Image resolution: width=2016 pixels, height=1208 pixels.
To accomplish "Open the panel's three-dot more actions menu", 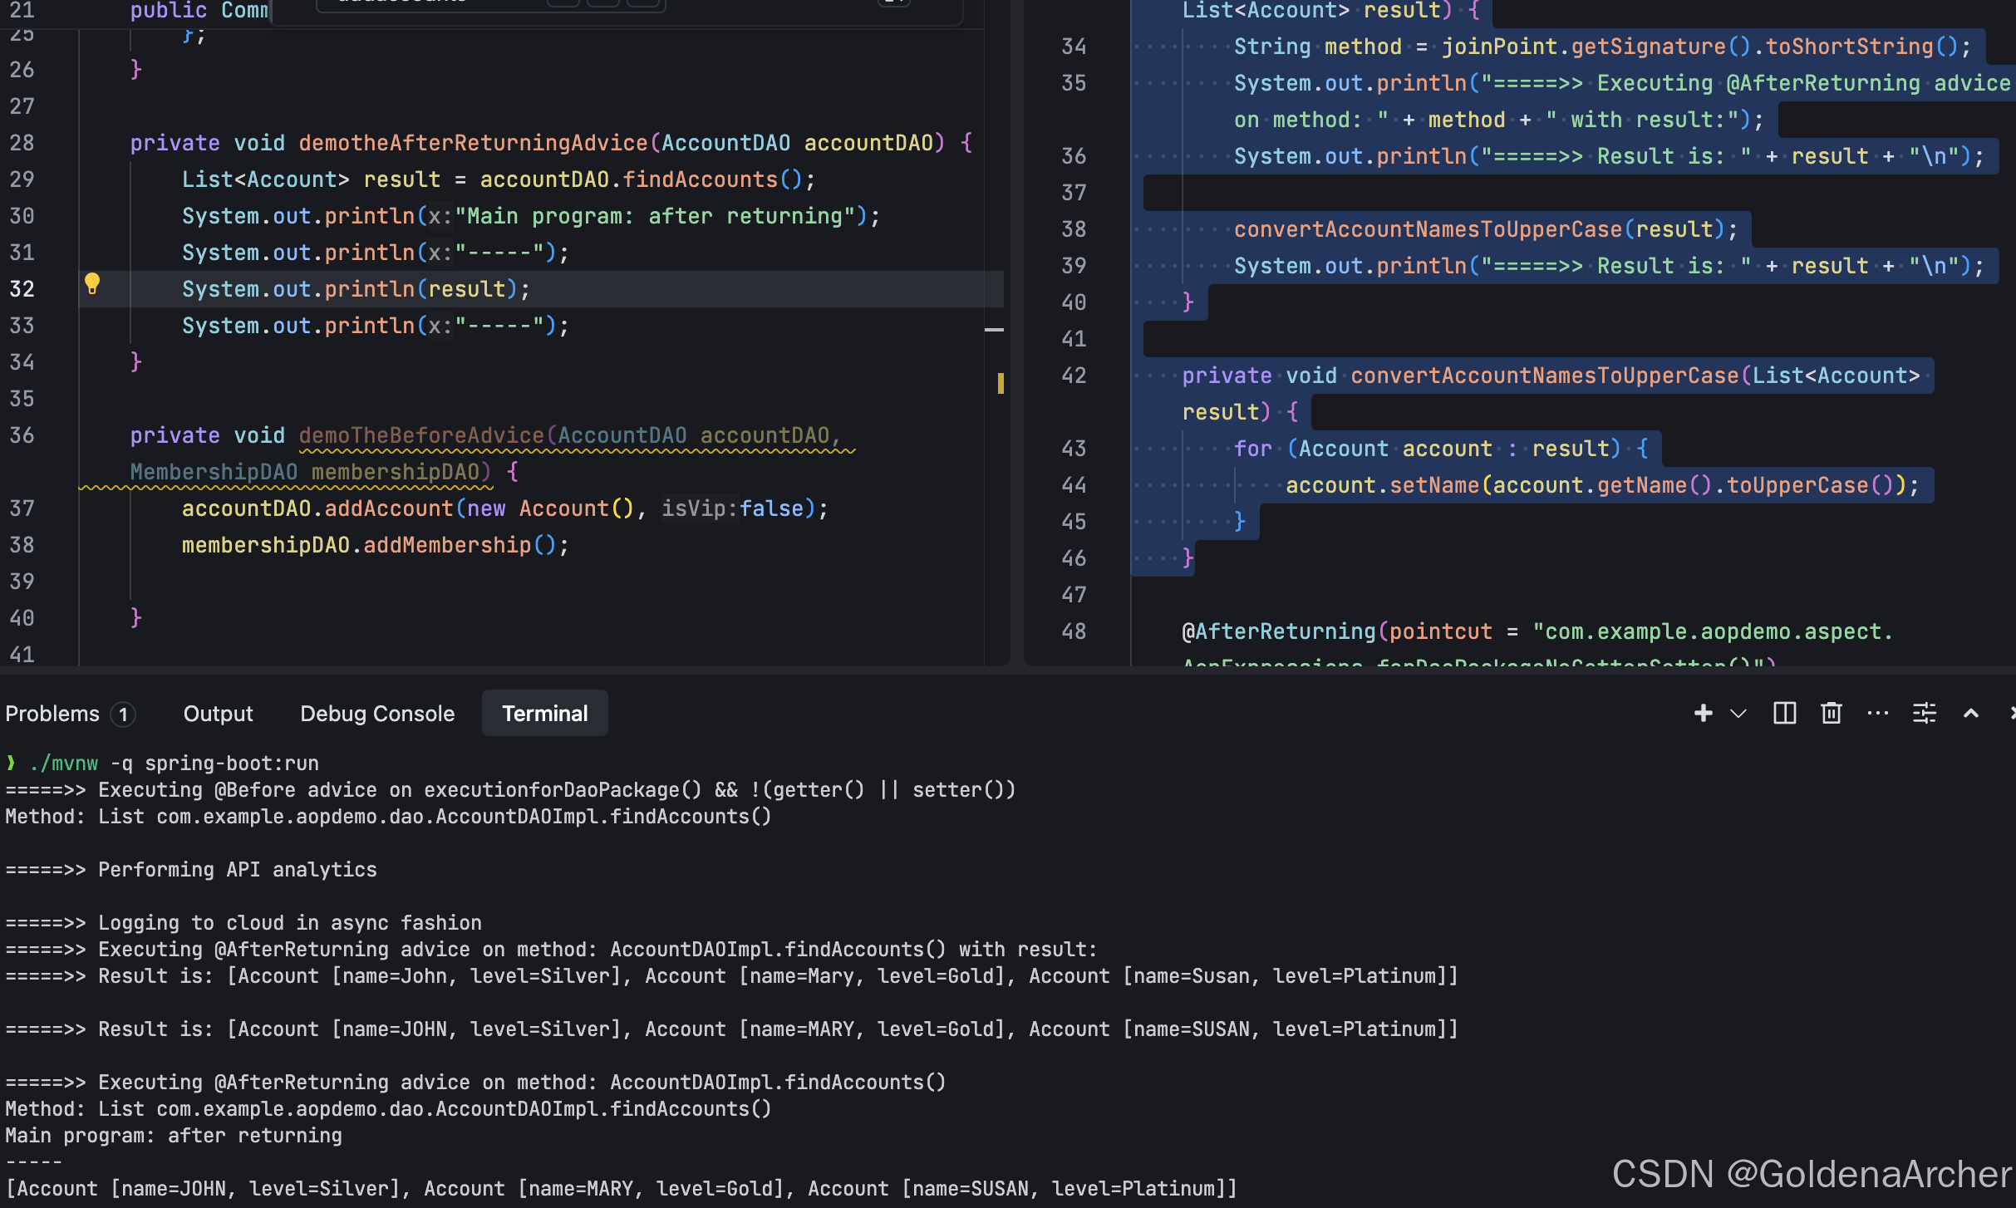I will pyautogui.click(x=1877, y=714).
